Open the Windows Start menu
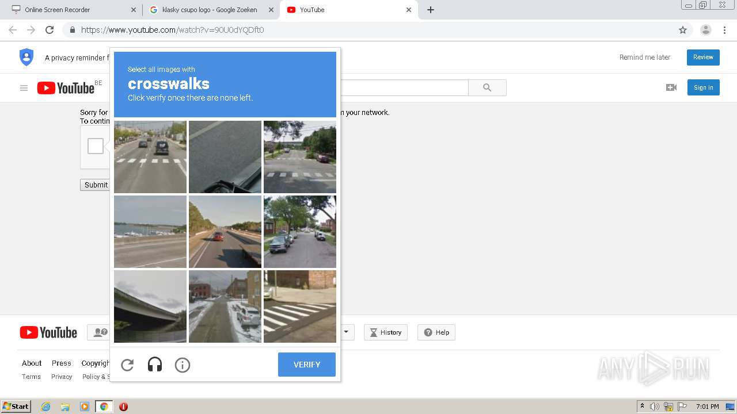The width and height of the screenshot is (737, 414). pyautogui.click(x=16, y=407)
